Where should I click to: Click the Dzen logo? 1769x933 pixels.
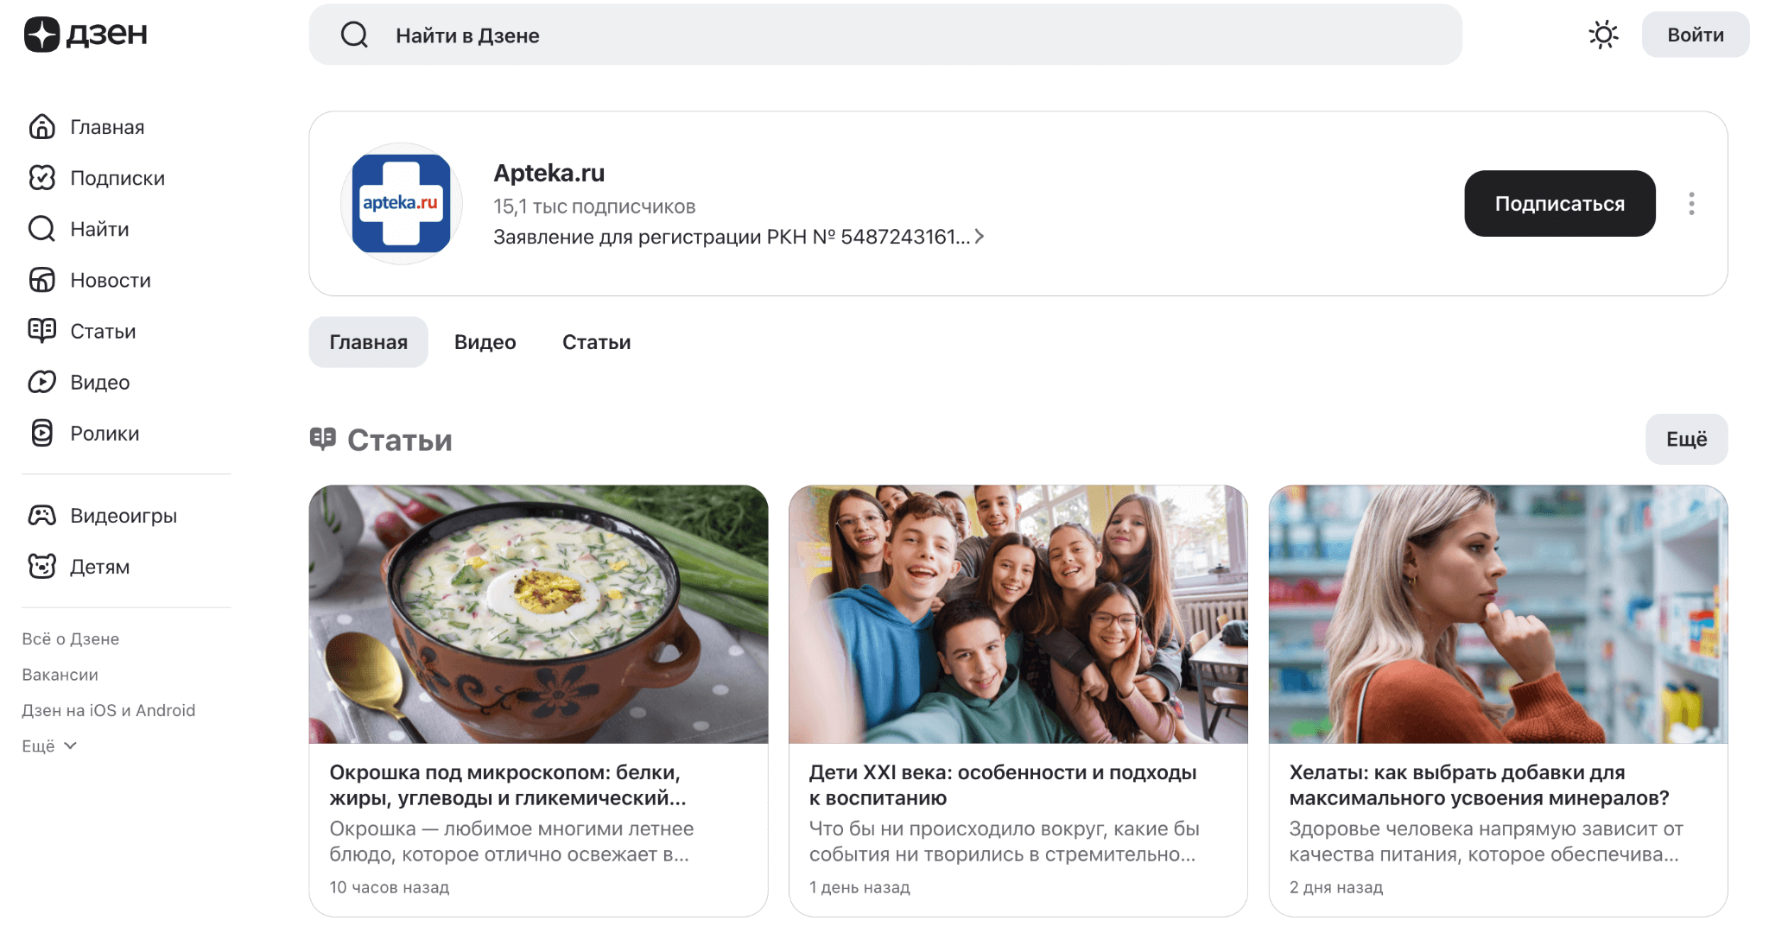click(86, 35)
